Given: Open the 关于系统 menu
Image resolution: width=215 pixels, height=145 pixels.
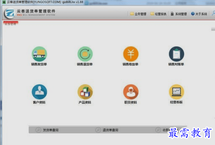Looking at the screenshot, I should 199,14.
